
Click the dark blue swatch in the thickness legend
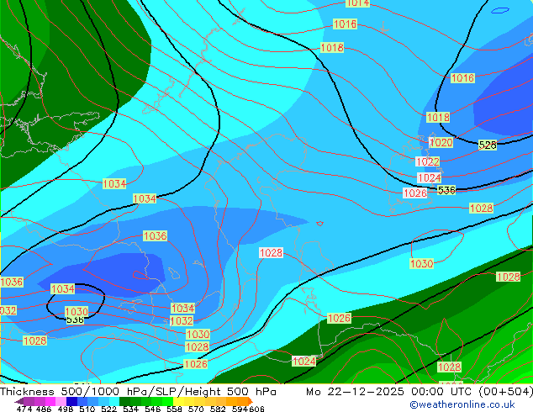pos(71,401)
